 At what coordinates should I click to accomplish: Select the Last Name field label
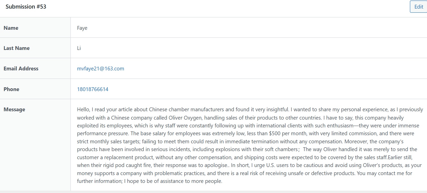16,48
